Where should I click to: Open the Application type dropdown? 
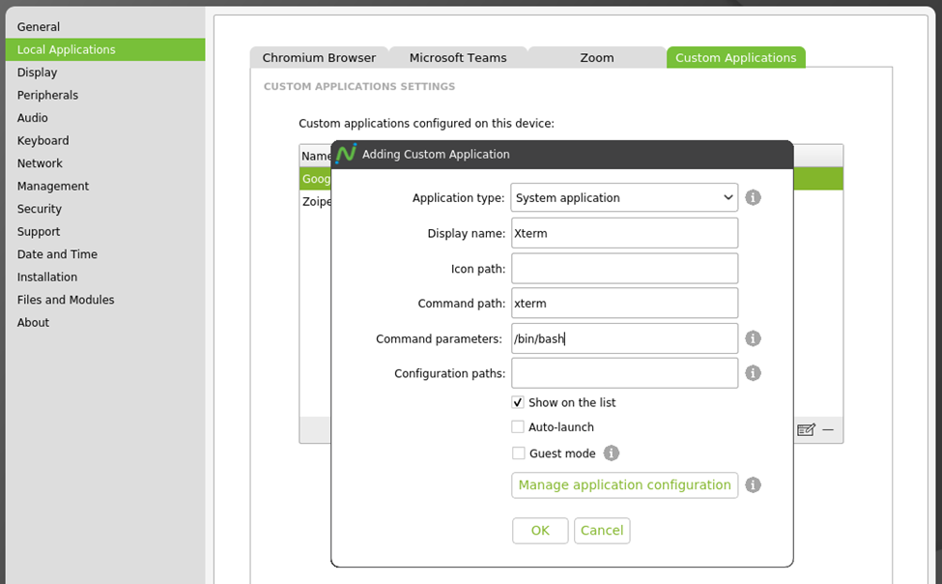[x=624, y=197]
